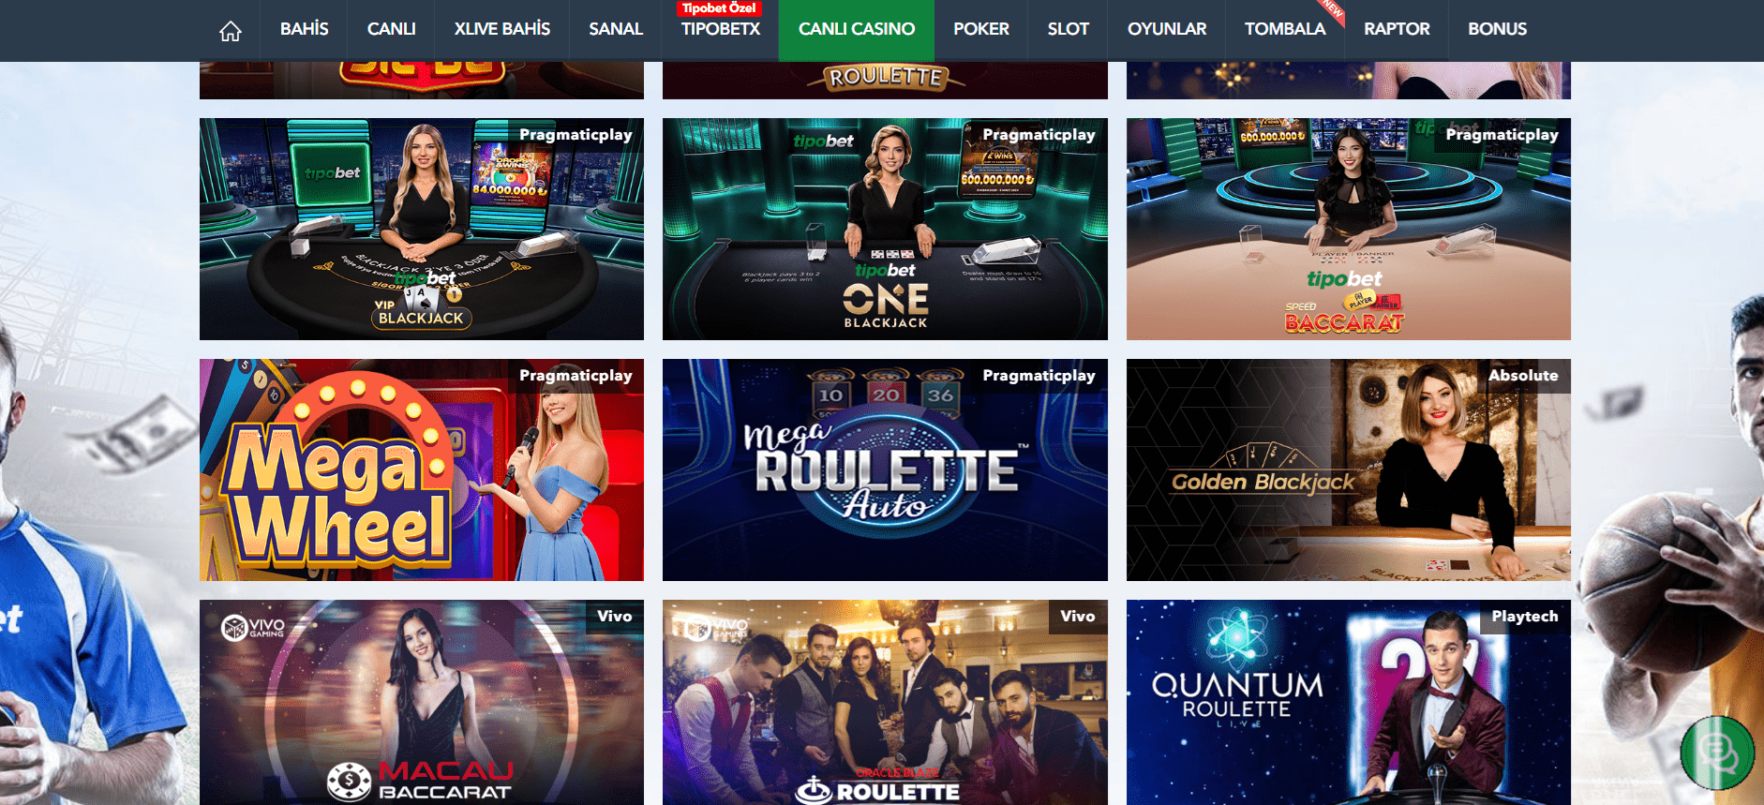This screenshot has width=1764, height=805.
Task: Open the BAHİS menu item
Action: pos(304,29)
